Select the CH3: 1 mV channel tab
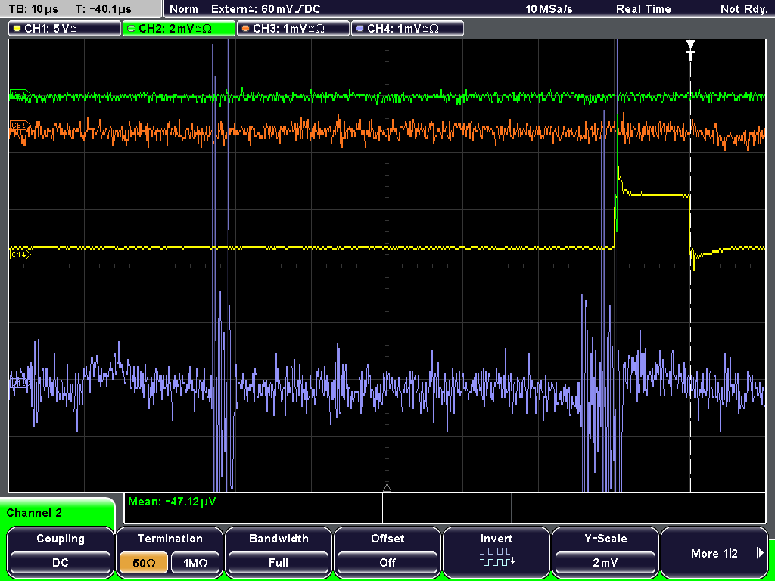The height and width of the screenshot is (581, 775). [x=293, y=29]
